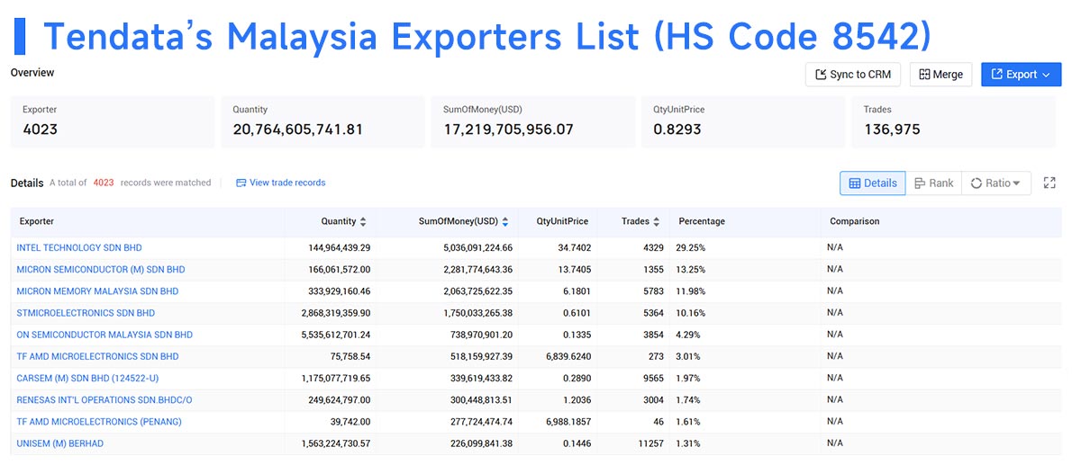Click the QtyUnitPrice column header
This screenshot has height=465, width=1072.
tap(564, 222)
